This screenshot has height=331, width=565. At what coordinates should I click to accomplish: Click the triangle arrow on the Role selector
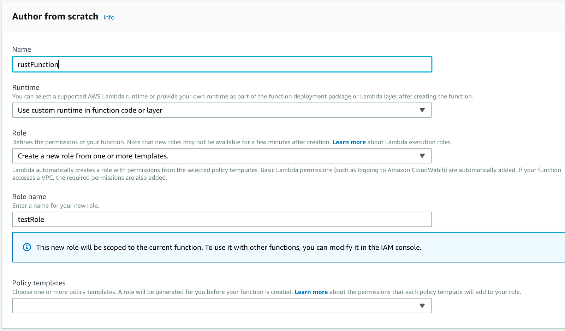point(422,156)
